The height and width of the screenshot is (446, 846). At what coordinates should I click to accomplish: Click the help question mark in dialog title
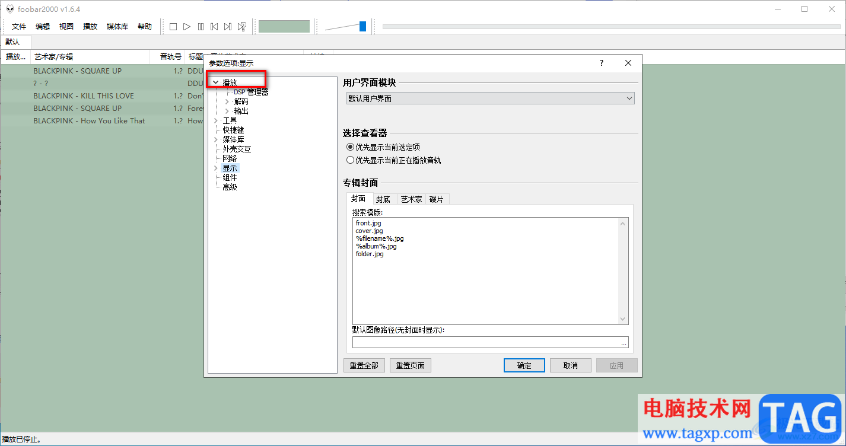coord(601,63)
